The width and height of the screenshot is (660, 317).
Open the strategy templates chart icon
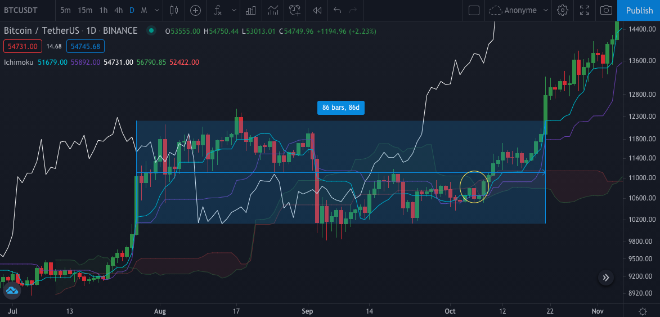(x=273, y=11)
